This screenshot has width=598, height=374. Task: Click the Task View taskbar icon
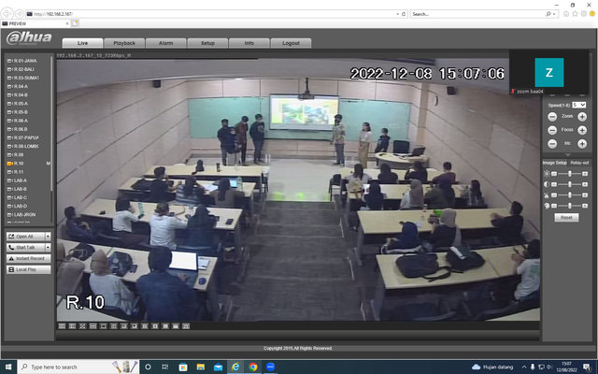point(165,367)
